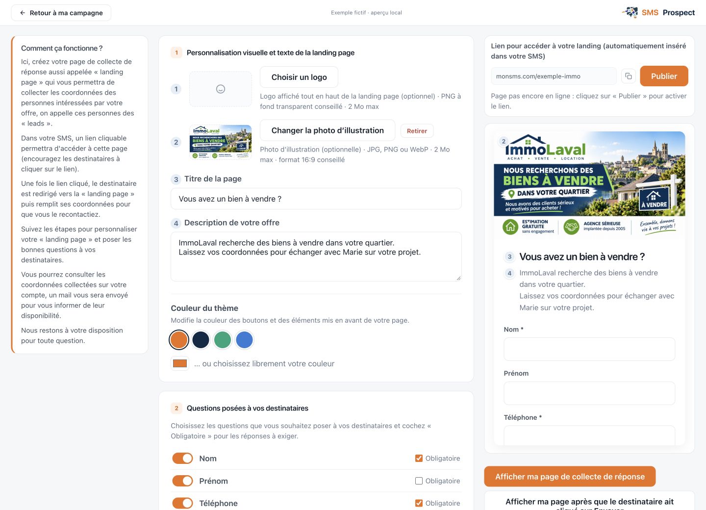Click the Publier button
Image resolution: width=706 pixels, height=510 pixels.
664,76
